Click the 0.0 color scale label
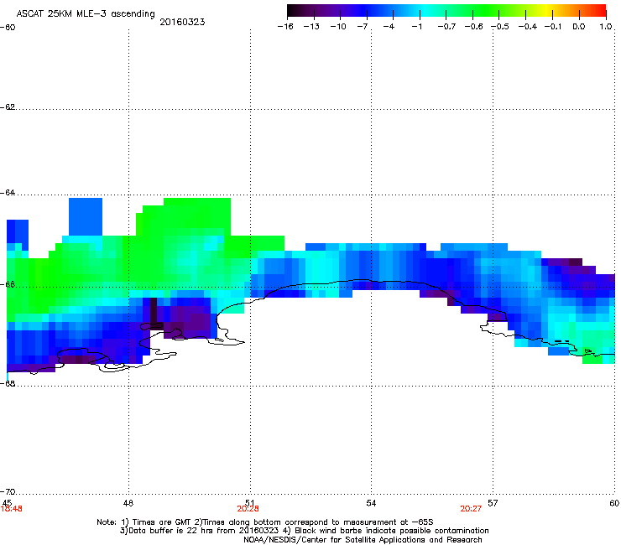Screen dimensions: 621x545 tap(579, 27)
